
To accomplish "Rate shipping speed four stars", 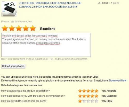I will coord(92,101).
